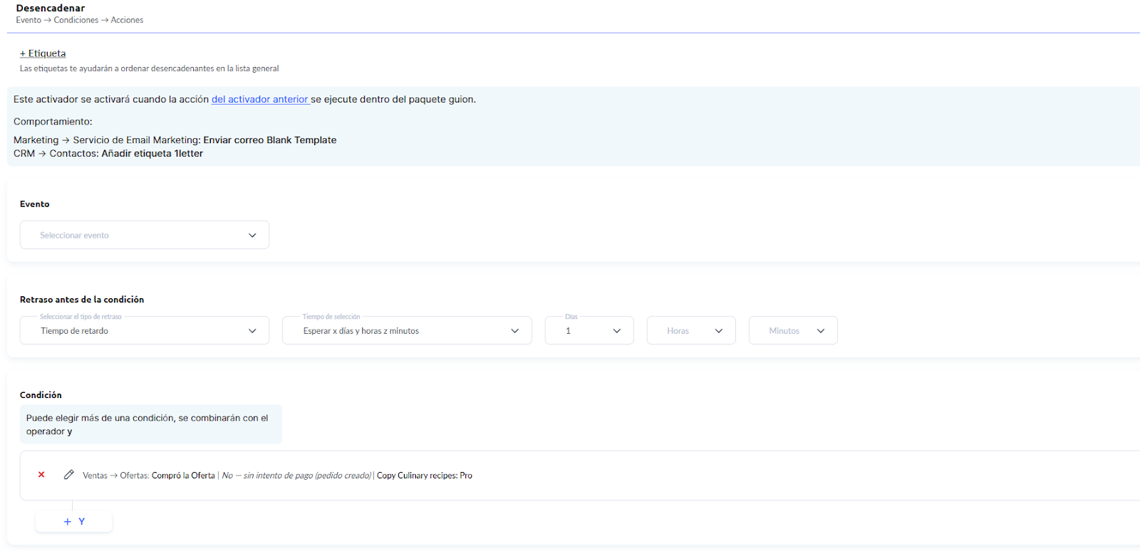Click the Desencadenar page title

click(51, 9)
